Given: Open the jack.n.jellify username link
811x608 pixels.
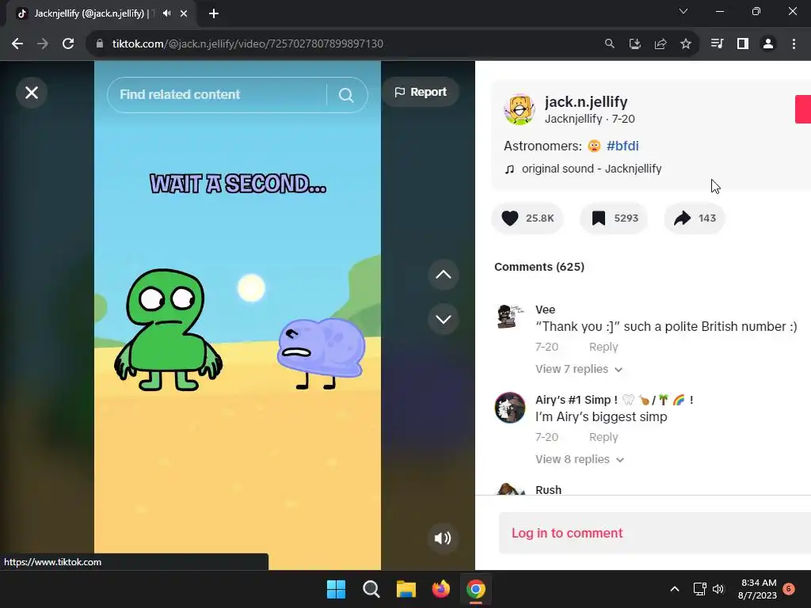Looking at the screenshot, I should (x=586, y=102).
